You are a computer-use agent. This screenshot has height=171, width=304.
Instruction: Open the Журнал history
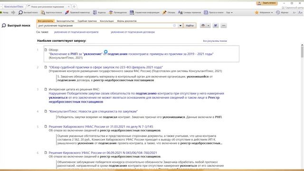click(282, 13)
